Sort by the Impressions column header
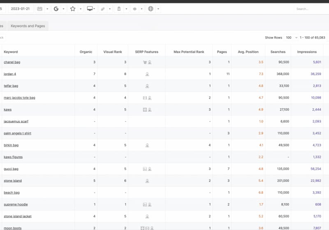Image resolution: width=329 pixels, height=230 pixels. click(x=307, y=52)
